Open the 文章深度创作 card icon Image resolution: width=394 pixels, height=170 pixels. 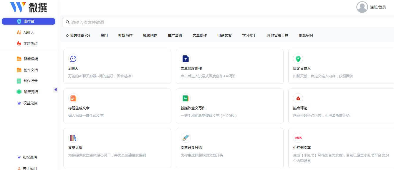(186, 59)
